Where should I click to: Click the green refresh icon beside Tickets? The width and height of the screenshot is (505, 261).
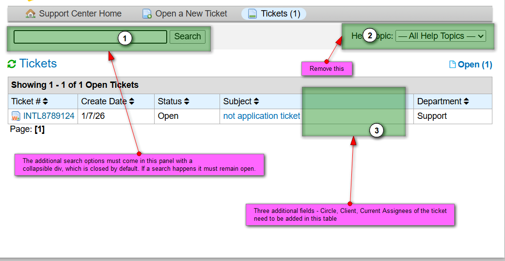click(12, 64)
